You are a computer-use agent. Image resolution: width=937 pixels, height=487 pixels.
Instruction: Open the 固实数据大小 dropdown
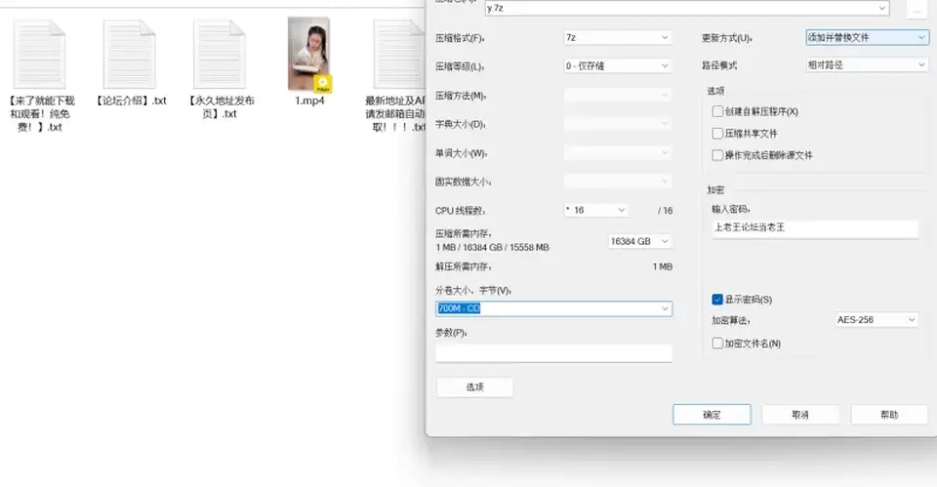[x=618, y=182]
